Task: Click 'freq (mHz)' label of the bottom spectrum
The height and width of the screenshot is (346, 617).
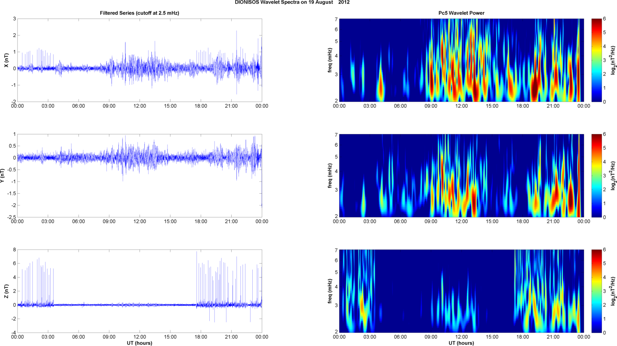Action: [330, 291]
